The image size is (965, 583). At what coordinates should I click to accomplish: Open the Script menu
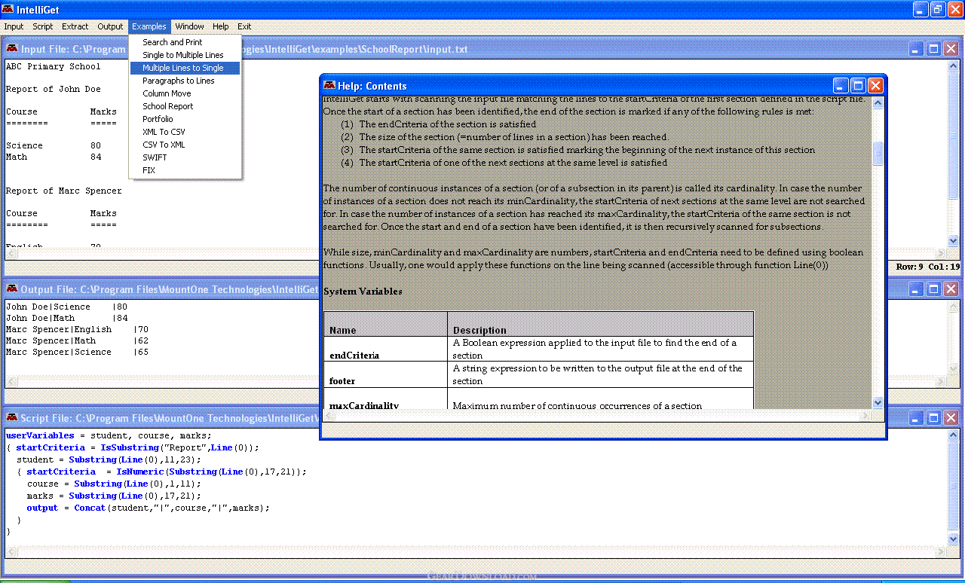(43, 26)
